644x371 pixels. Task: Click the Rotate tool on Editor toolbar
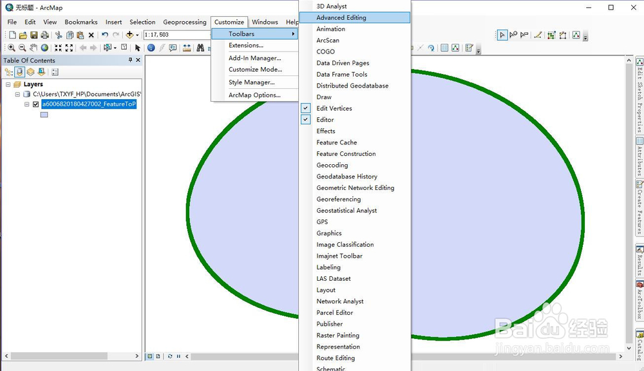pyautogui.click(x=431, y=48)
